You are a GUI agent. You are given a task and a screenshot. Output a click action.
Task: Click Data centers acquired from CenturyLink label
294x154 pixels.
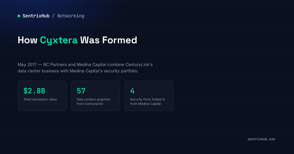coord(93,102)
